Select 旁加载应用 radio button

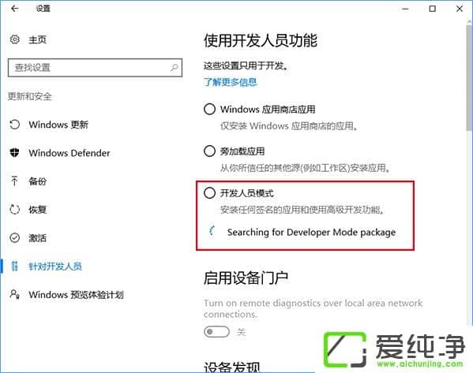(209, 151)
